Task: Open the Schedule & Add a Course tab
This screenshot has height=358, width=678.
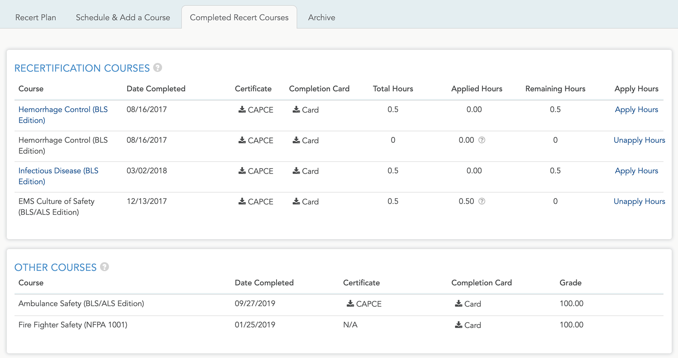Action: pos(123,17)
